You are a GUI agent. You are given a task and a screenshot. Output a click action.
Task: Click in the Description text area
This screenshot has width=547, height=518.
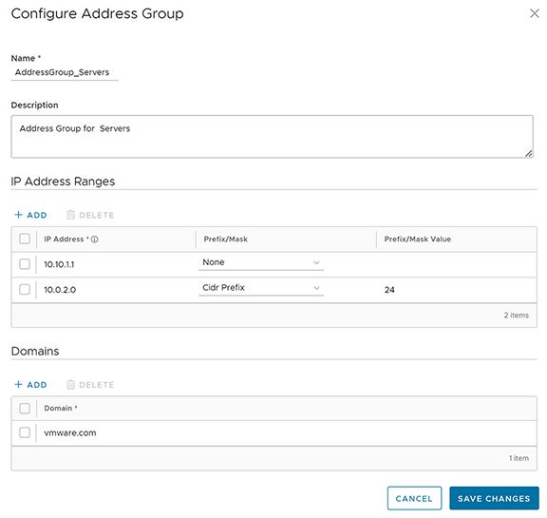point(273,137)
